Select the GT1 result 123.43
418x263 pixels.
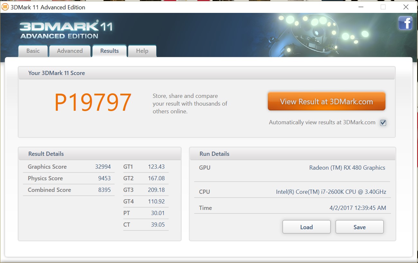(x=157, y=167)
